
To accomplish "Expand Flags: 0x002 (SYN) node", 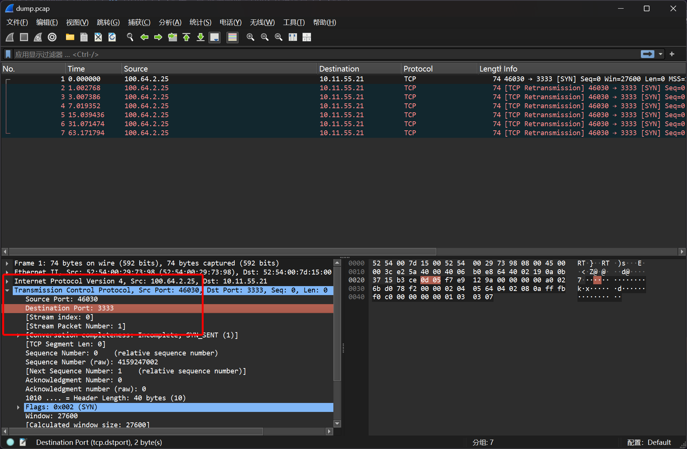I will coord(18,407).
